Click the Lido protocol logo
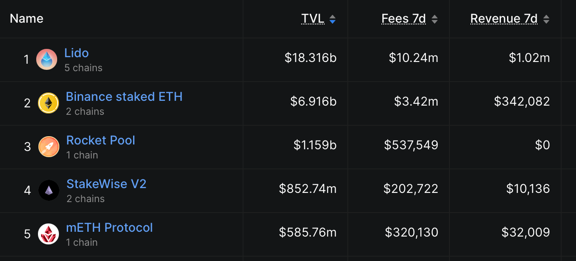 tap(47, 59)
